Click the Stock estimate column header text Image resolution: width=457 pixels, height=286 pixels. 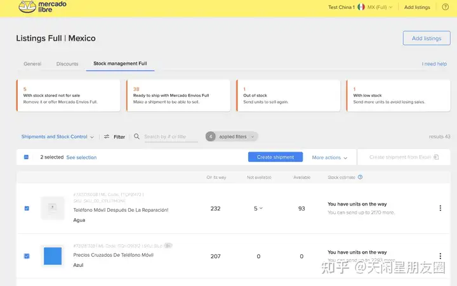click(341, 178)
